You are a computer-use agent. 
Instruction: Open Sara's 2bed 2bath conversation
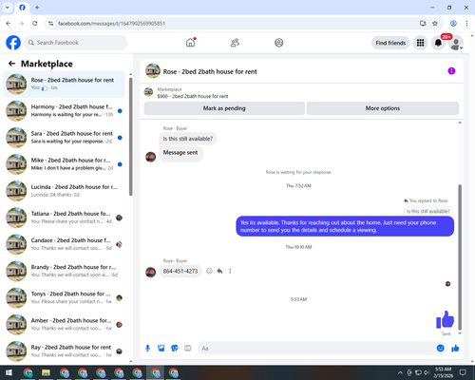tap(64, 138)
